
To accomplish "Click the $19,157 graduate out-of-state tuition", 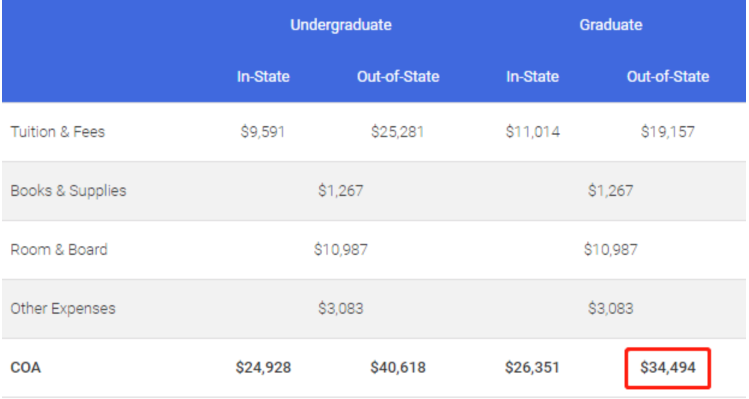I will [668, 132].
